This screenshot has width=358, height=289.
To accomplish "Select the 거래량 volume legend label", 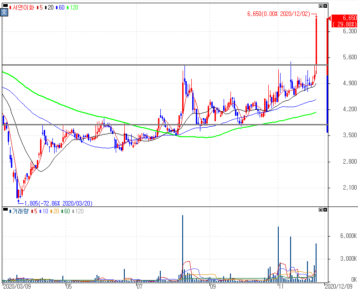I will pos(19,211).
